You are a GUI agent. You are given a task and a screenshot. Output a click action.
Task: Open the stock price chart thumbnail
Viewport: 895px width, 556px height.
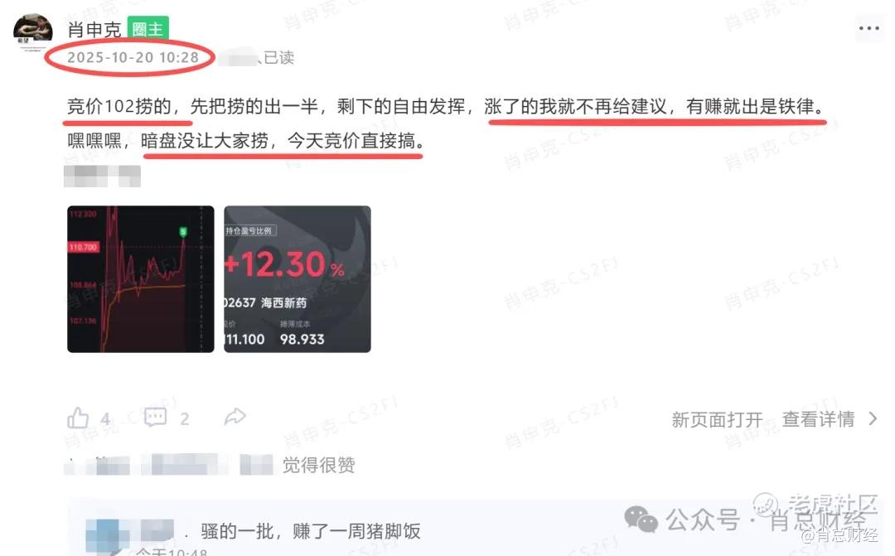point(140,279)
